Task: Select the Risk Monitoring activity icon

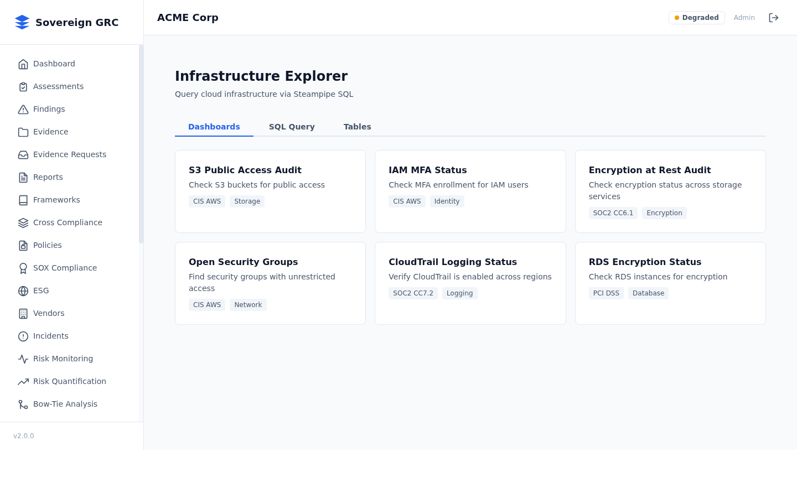Action: 23,359
